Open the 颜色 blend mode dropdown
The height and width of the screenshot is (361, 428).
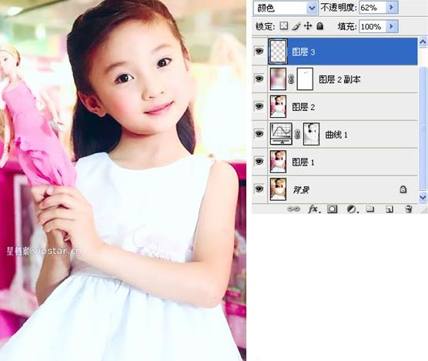(286, 8)
